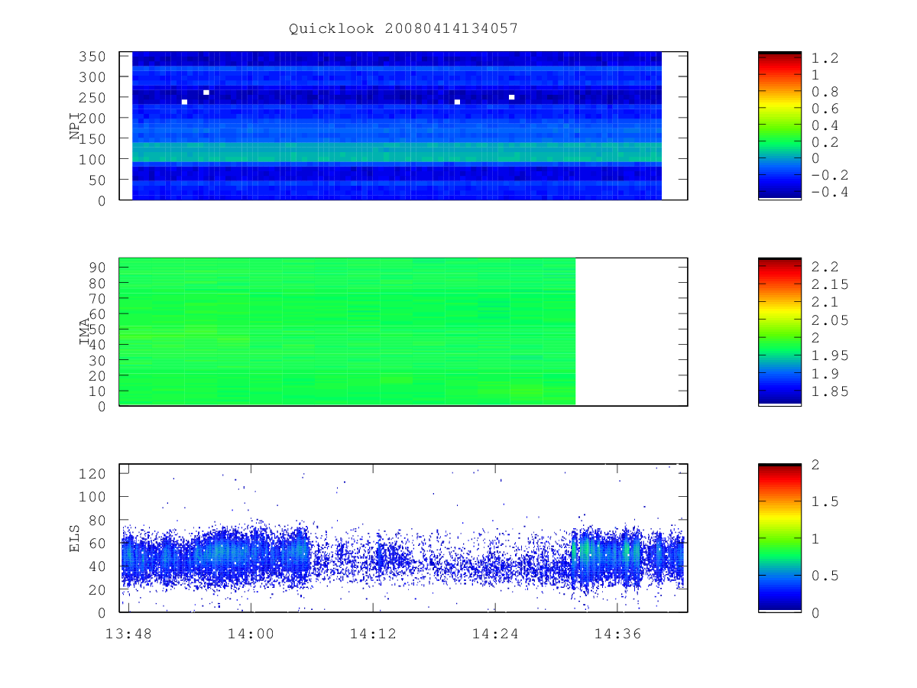917x688 pixels.
Task: Click the 0.5 label on ELS colorbar
Action: (x=825, y=576)
